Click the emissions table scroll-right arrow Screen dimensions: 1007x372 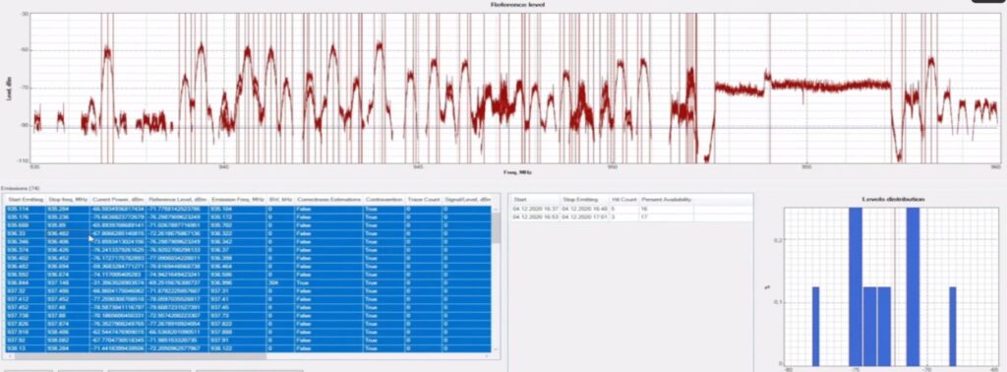tap(488, 356)
